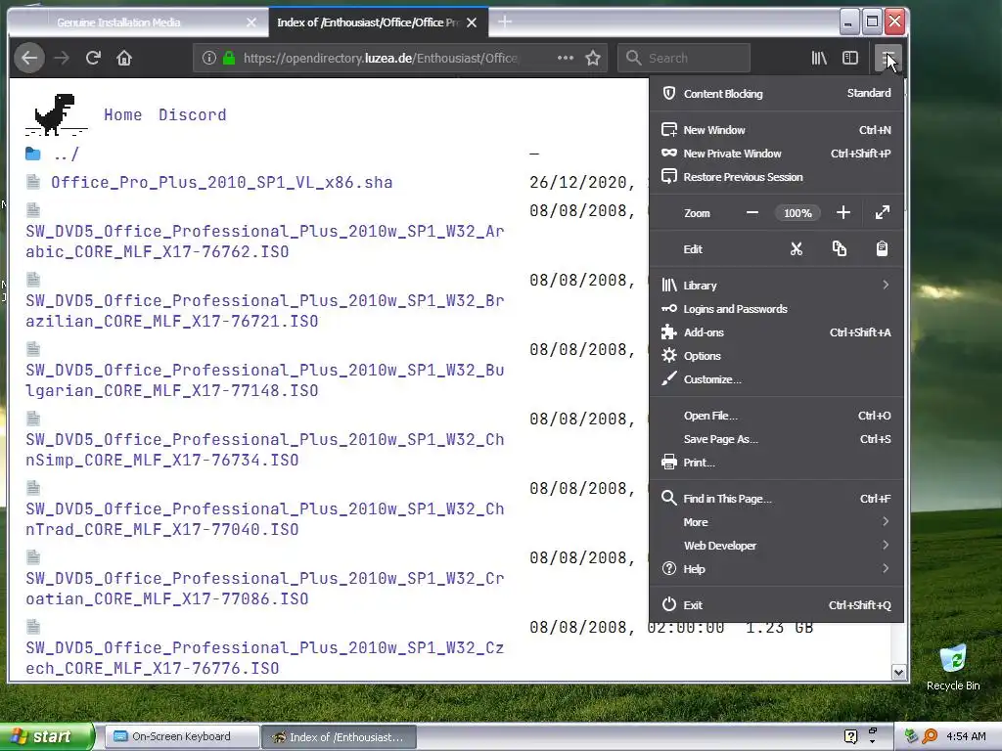Image resolution: width=1002 pixels, height=751 pixels.
Task: Switch to On-Screen Keyboard taskbar button
Action: point(181,737)
